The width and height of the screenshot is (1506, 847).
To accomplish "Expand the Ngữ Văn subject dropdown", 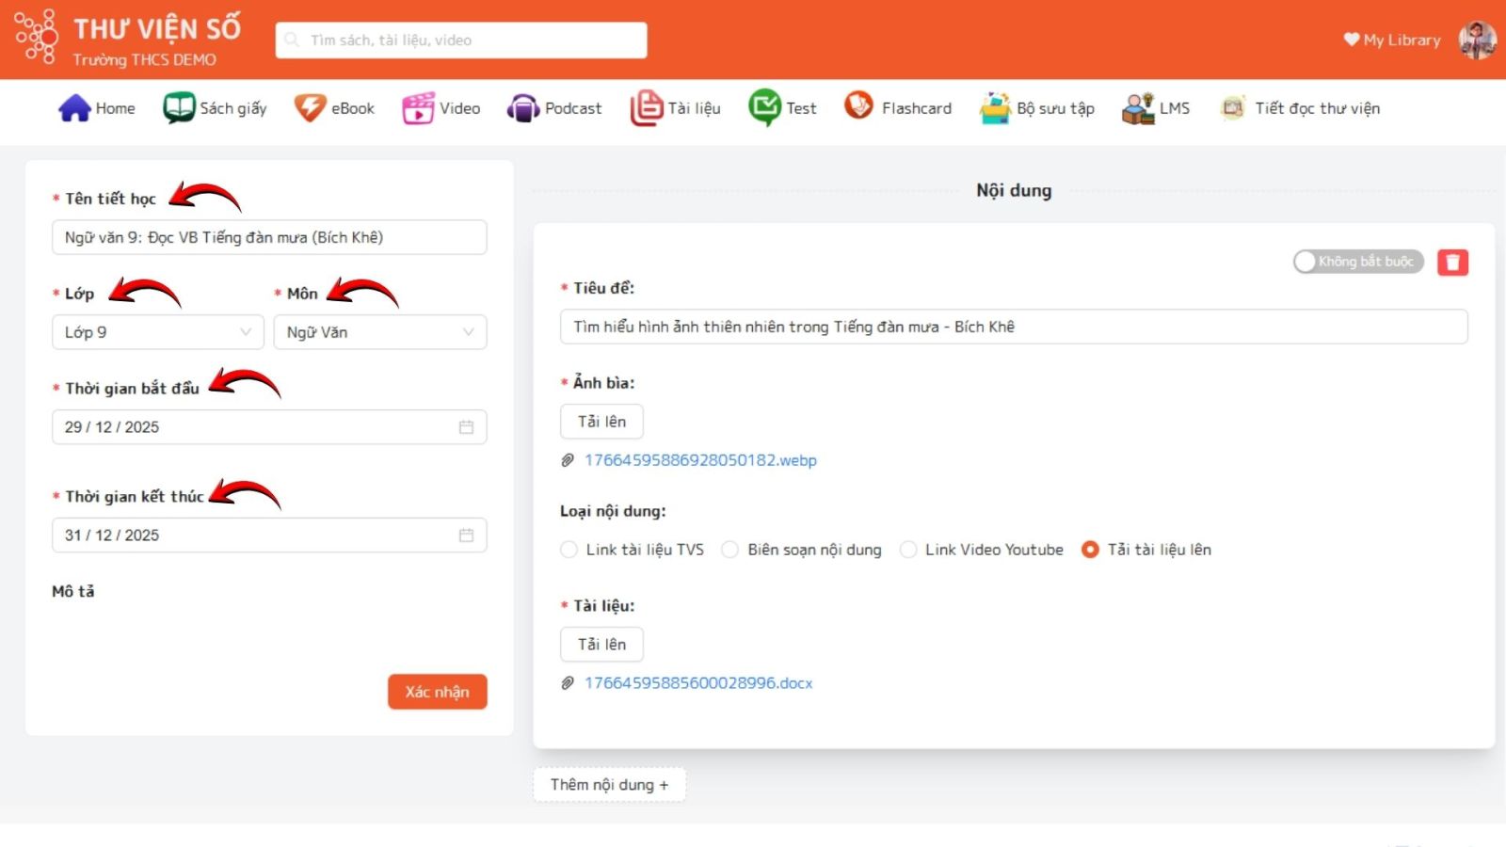I will click(x=379, y=332).
